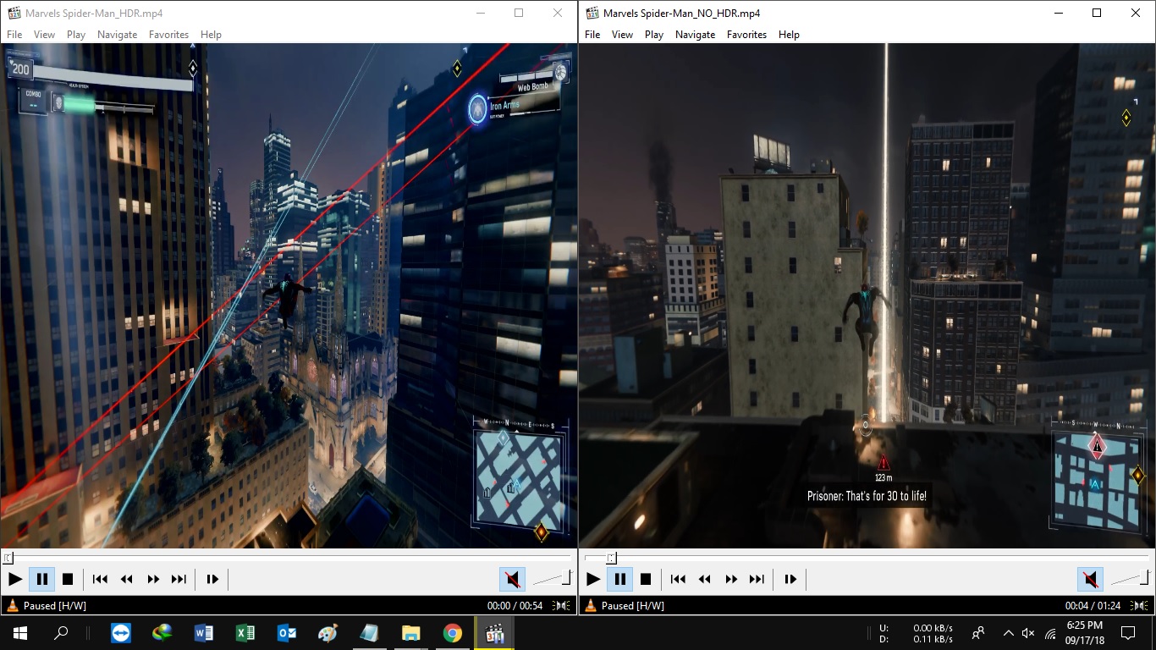This screenshot has width=1156, height=650.
Task: Increase playback speed in the NO_HDR window
Action: tap(730, 580)
